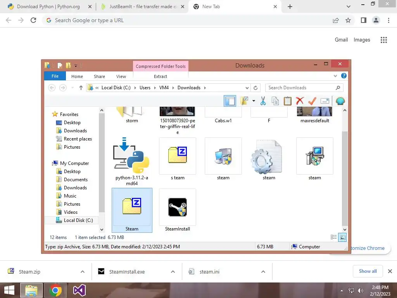Click the teal shell icon in toolbar
Screen dimensions: 397x298
click(x=340, y=101)
